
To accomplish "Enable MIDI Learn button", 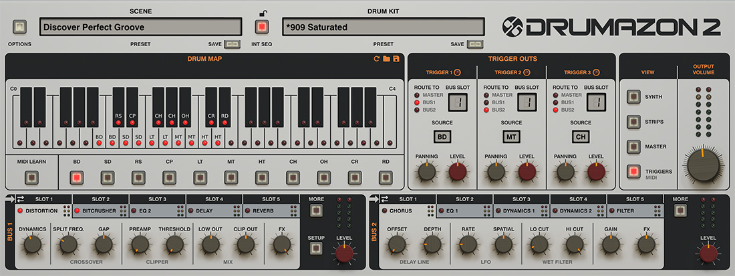I will coord(31,178).
